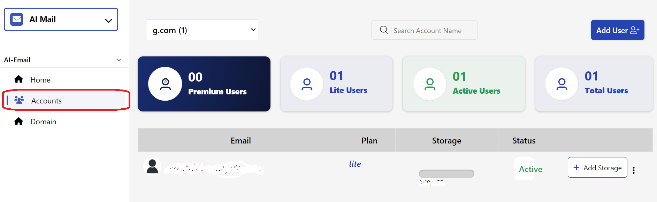This screenshot has width=657, height=202.
Task: Click the user profile avatar in table row
Action: pos(152,166)
